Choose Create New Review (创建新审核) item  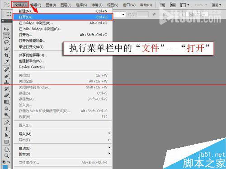63,61
